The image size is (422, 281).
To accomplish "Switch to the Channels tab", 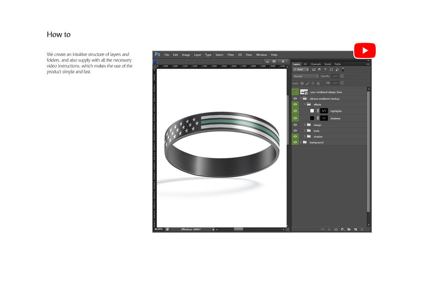I will tap(316, 64).
